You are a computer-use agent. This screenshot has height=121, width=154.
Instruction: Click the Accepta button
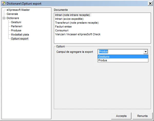click(x=121, y=116)
